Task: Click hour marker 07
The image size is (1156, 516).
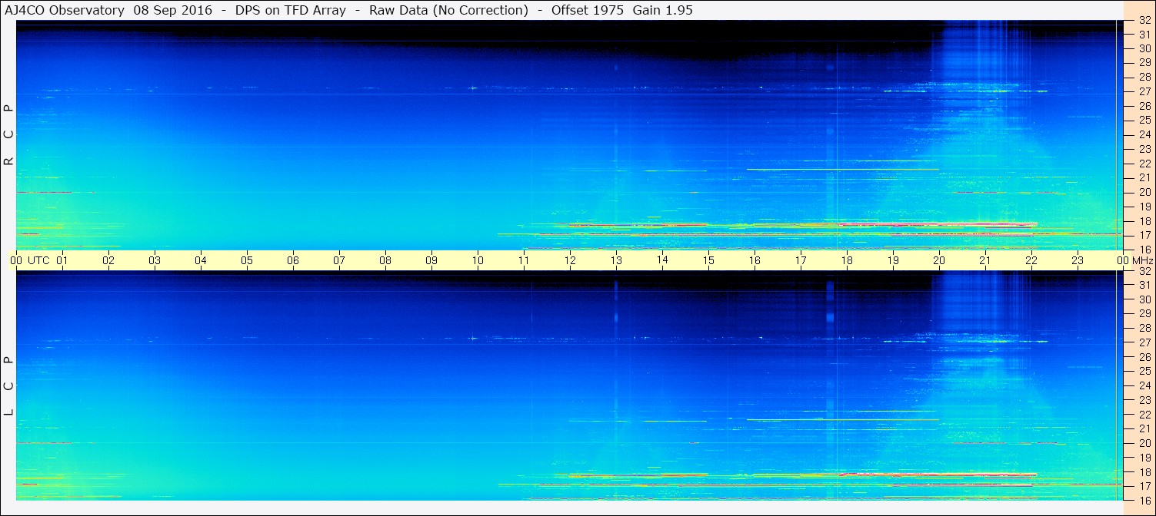Action: coord(339,260)
